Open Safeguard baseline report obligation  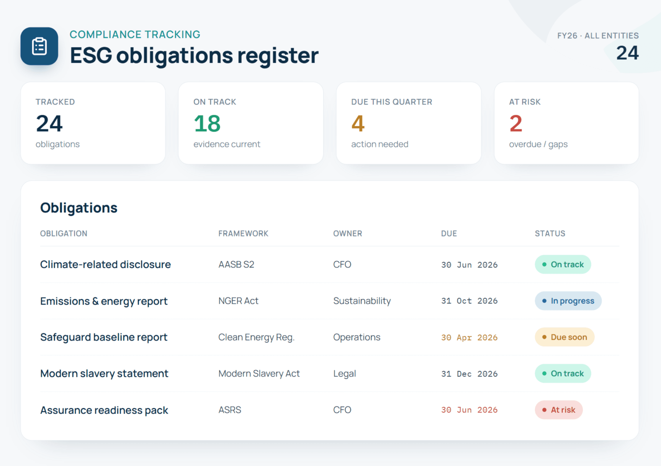(x=104, y=337)
